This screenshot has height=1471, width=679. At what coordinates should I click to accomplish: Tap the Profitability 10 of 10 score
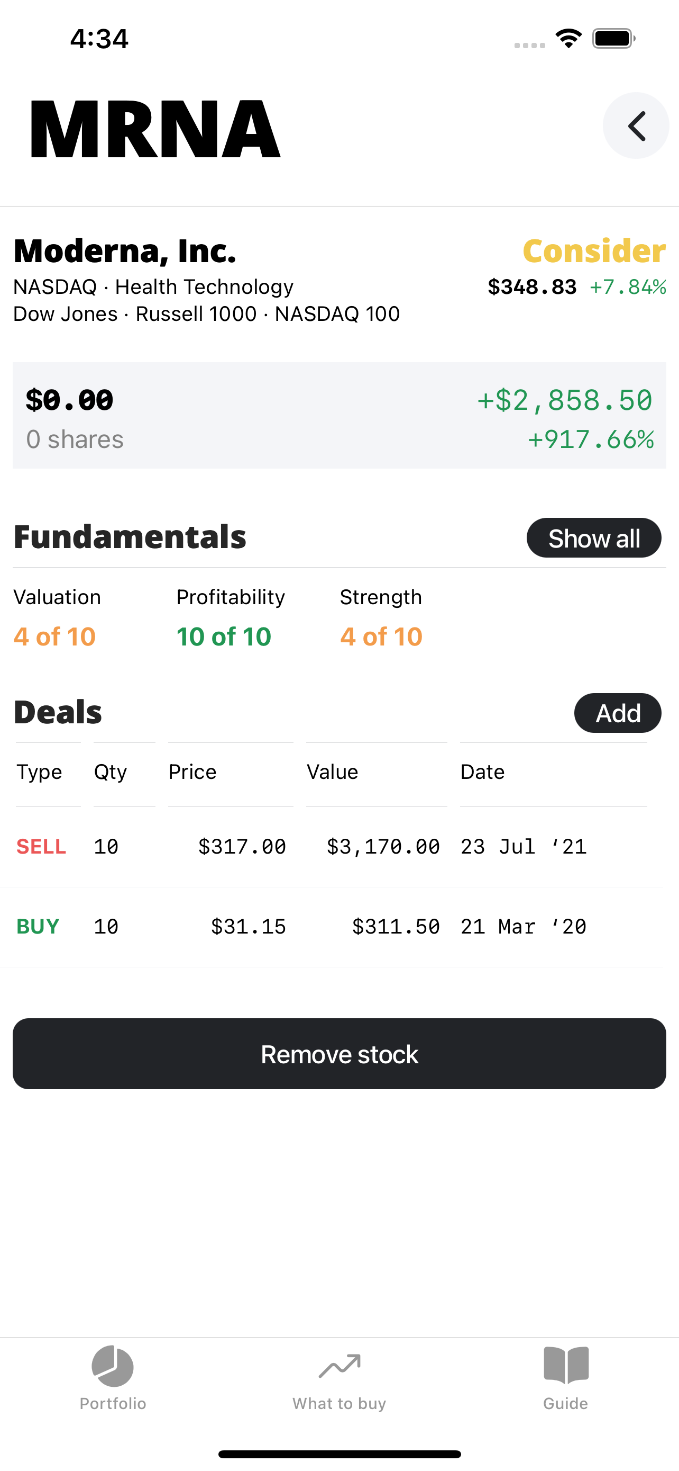click(224, 636)
